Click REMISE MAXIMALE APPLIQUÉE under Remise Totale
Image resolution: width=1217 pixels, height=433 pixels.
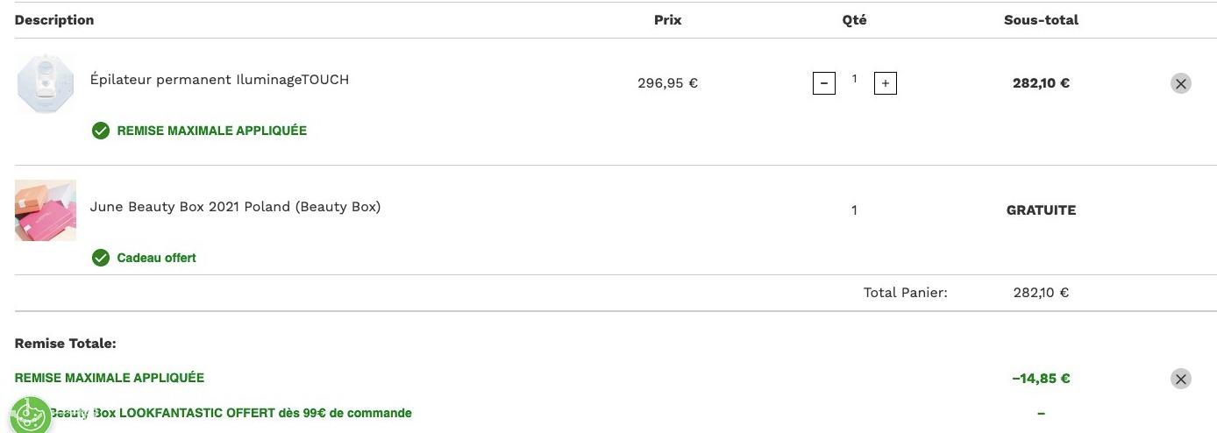pyautogui.click(x=110, y=378)
